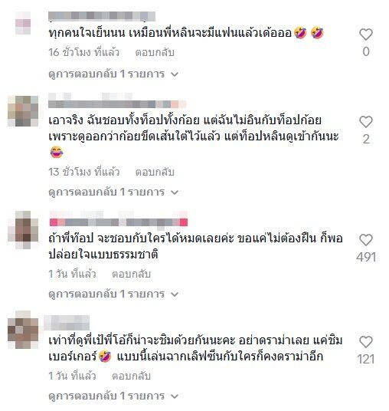Reply to the comment with 121 likes
This screenshot has height=411, width=389.
click(131, 376)
